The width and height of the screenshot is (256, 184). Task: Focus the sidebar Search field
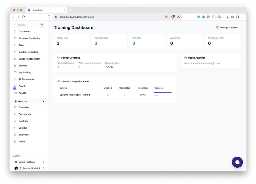pyautogui.click(x=29, y=25)
